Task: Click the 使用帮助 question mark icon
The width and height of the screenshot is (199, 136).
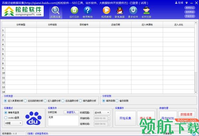Action: [x=88, y=12]
